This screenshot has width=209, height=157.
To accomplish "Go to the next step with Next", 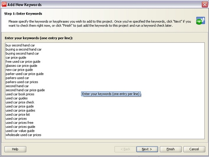I will [x=147, y=149].
